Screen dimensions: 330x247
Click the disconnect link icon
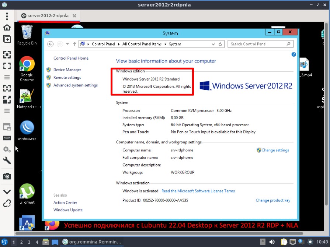pos(7,203)
